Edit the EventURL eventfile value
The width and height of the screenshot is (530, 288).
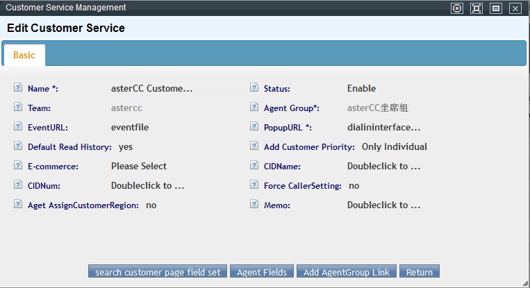130,128
